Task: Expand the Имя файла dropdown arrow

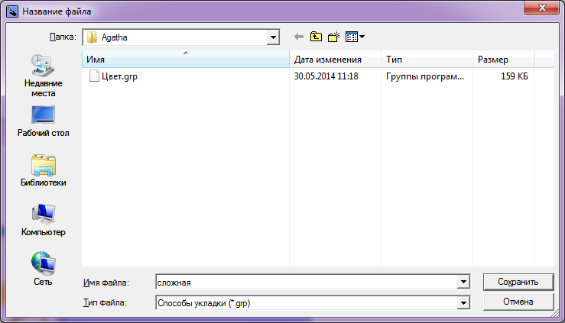Action: pos(464,282)
